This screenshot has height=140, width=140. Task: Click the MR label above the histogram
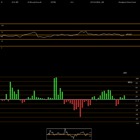[x=125, y=73]
